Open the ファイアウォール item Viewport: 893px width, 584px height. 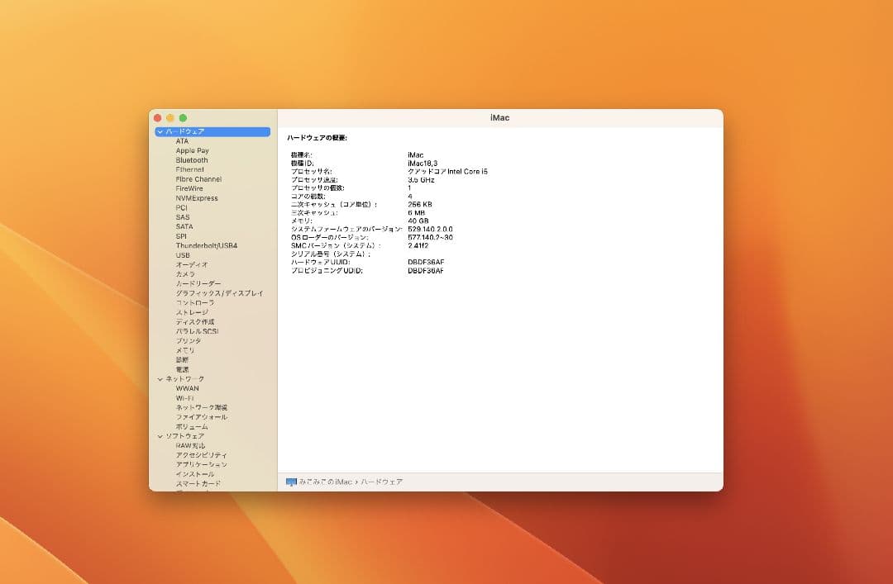(x=201, y=417)
